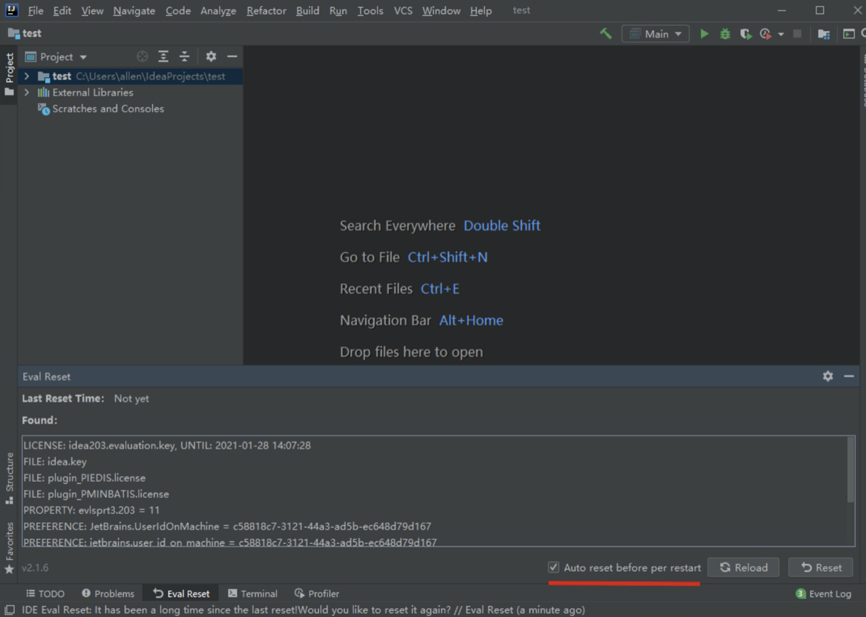Open the Build menu
Viewport: 866px width, 617px height.
click(307, 11)
